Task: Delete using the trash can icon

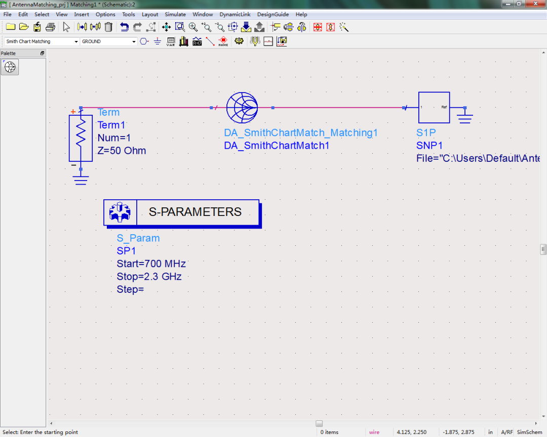Action: pyautogui.click(x=108, y=27)
